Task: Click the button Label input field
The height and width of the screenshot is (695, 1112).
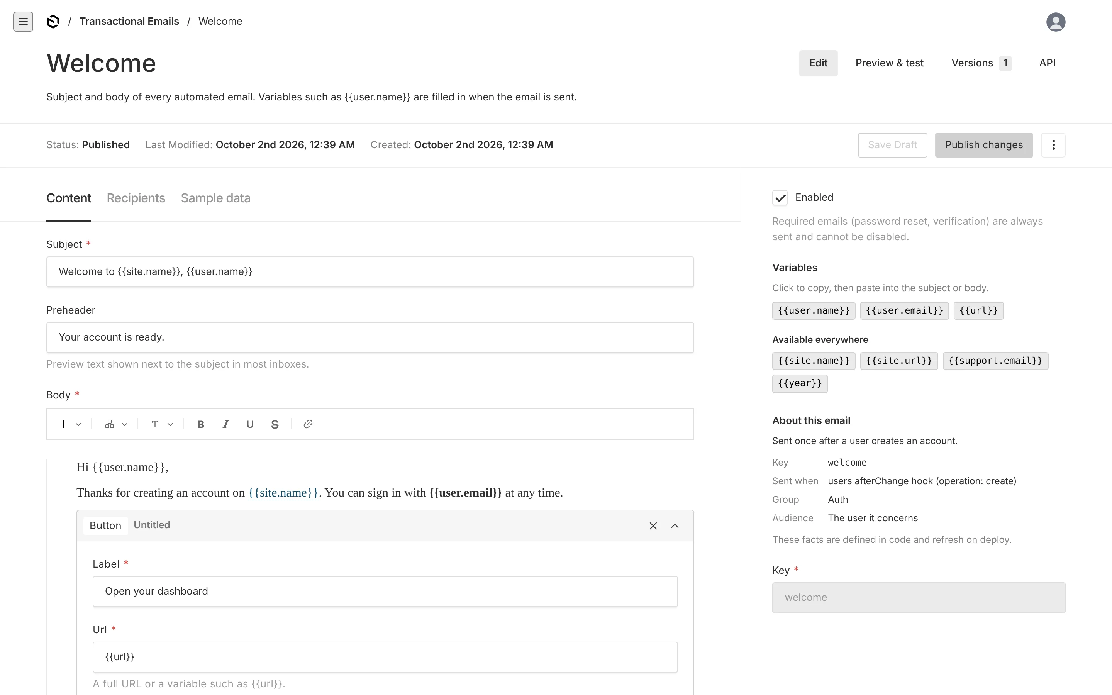Action: point(385,592)
